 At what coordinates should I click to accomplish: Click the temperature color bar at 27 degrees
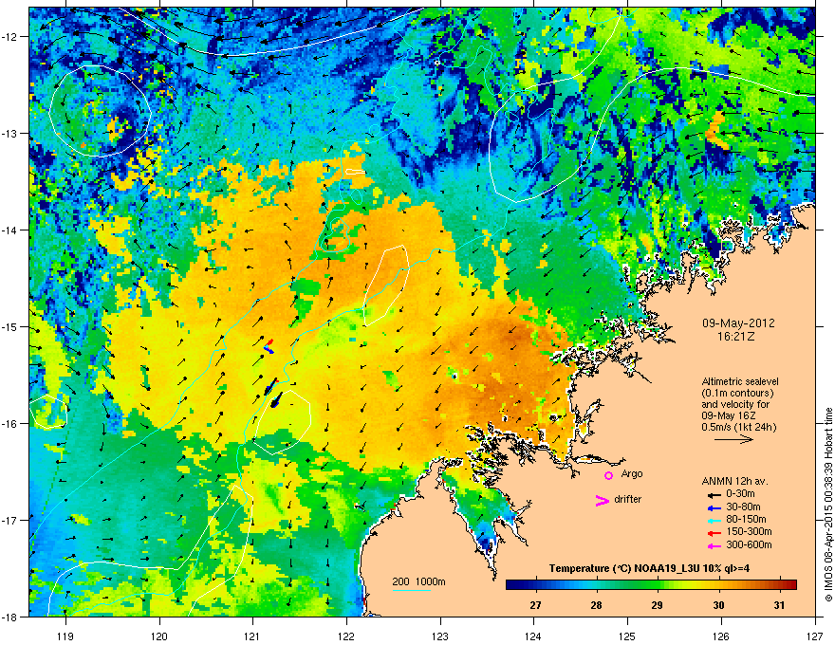click(536, 585)
